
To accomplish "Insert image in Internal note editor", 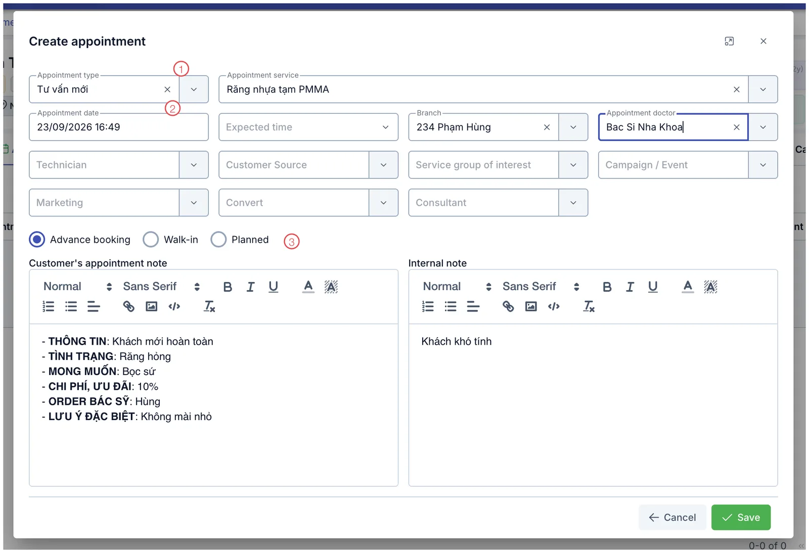I will pos(531,306).
